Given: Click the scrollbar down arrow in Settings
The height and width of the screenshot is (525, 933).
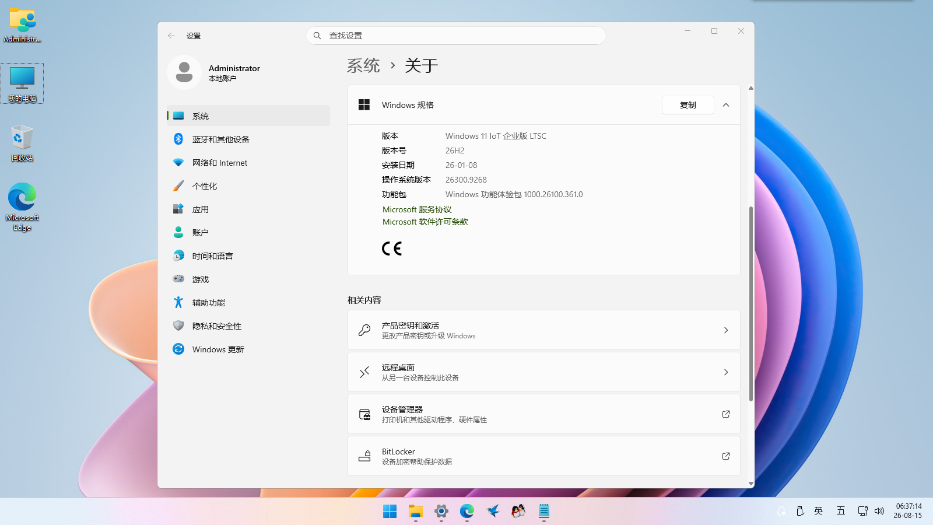Looking at the screenshot, I should coord(751,484).
